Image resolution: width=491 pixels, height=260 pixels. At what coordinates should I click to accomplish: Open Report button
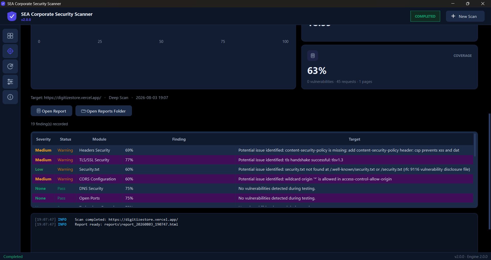pyautogui.click(x=51, y=111)
